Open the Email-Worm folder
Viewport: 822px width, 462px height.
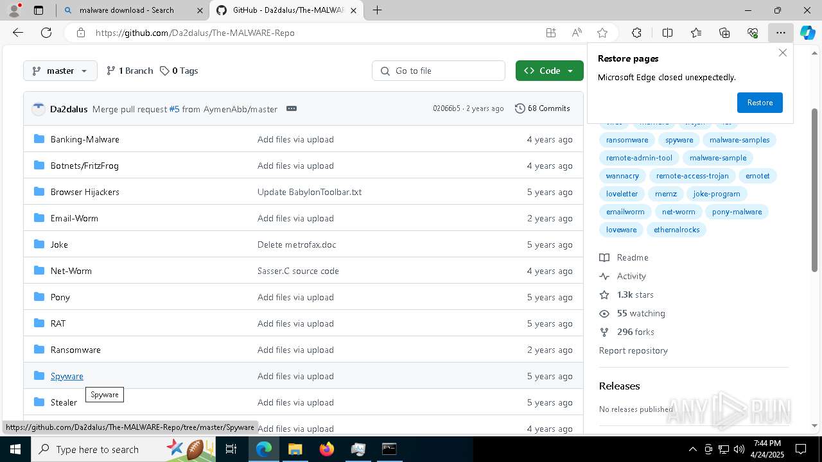(x=74, y=218)
